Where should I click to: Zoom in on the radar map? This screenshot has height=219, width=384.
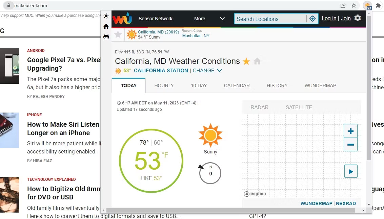[350, 131]
